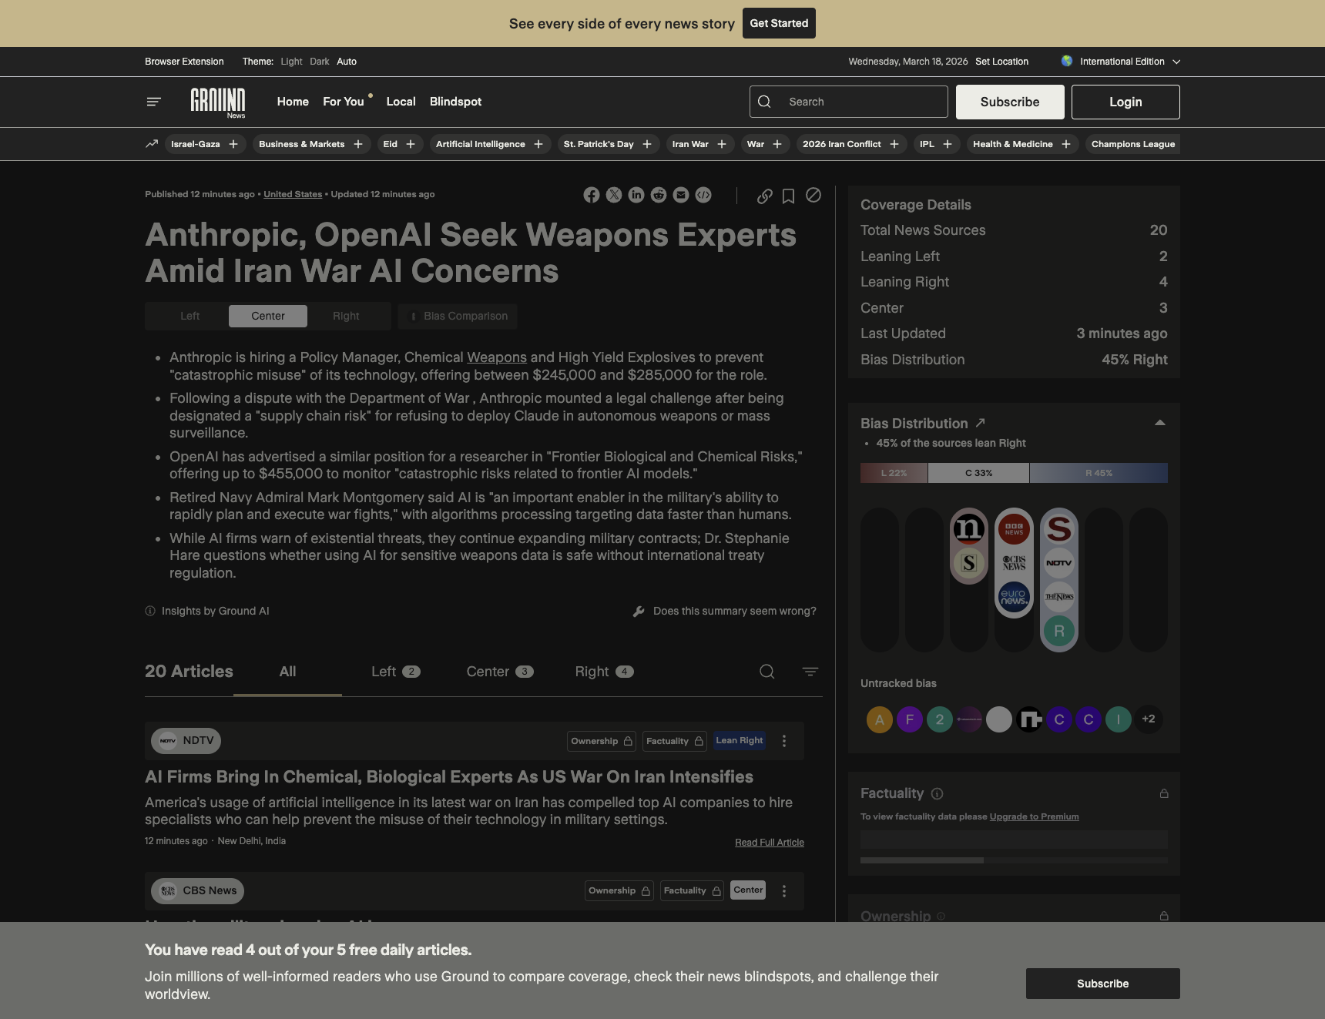Viewport: 1325px width, 1019px height.
Task: Expand CBS News Ownership locked details
Action: (619, 891)
